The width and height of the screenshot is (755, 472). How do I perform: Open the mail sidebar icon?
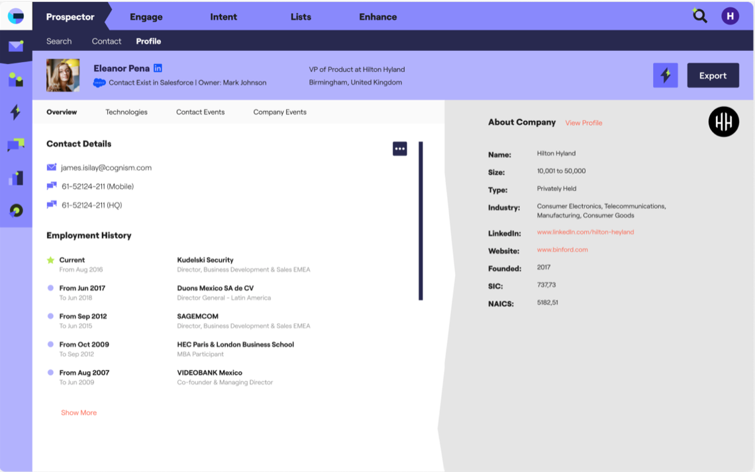pos(15,46)
